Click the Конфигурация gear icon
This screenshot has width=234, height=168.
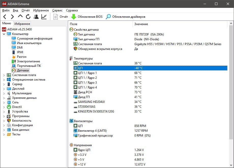tap(9, 125)
